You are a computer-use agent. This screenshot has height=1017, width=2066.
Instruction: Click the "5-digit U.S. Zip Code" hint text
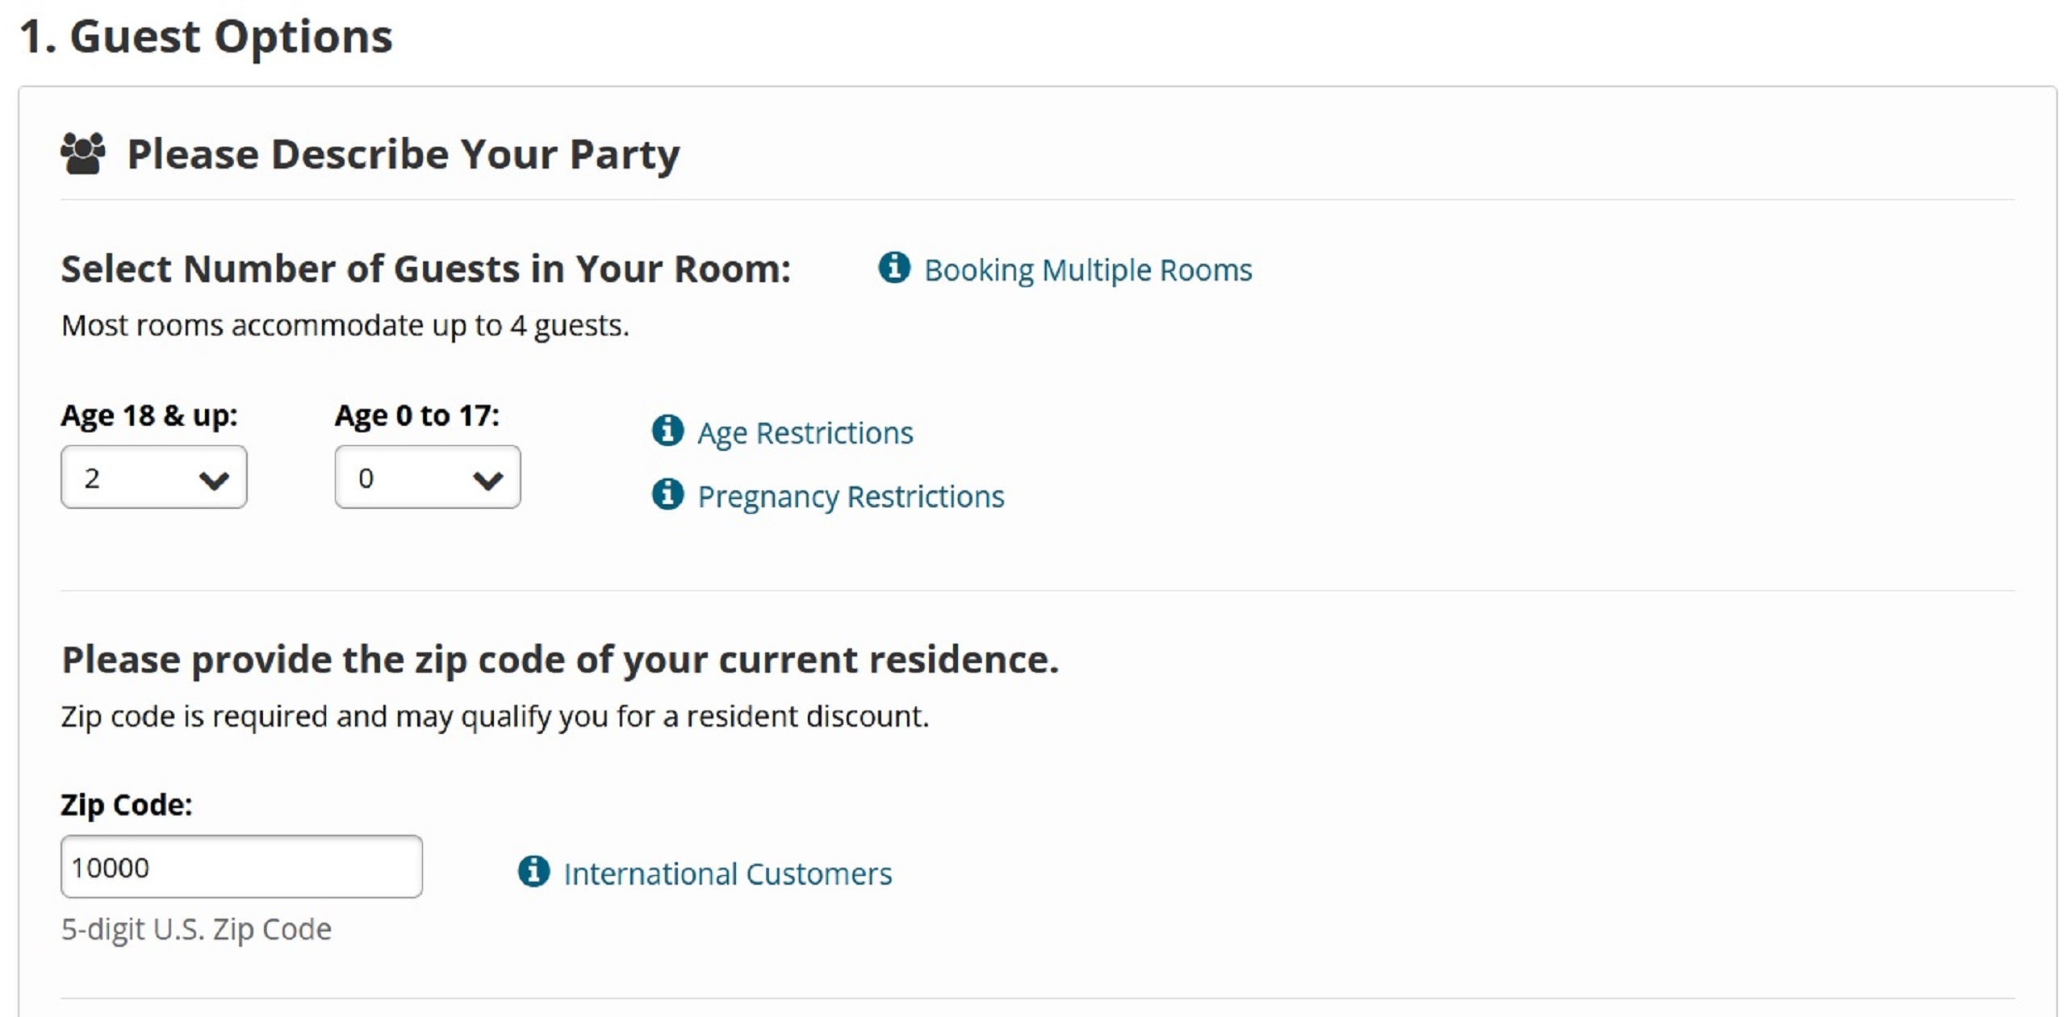coord(196,929)
